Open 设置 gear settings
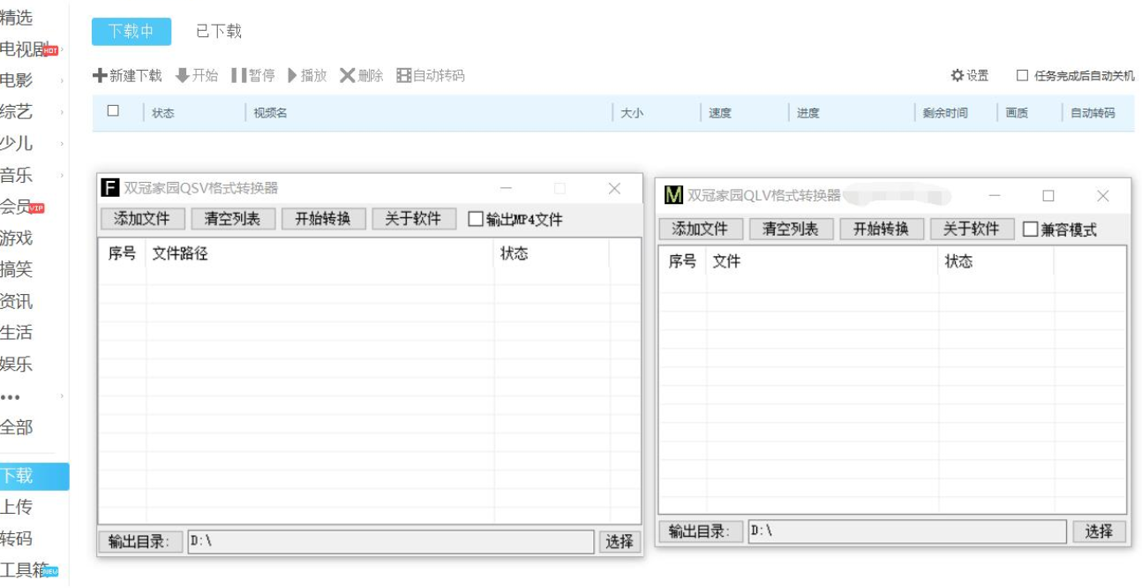This screenshot has width=1142, height=588. pyautogui.click(x=957, y=76)
